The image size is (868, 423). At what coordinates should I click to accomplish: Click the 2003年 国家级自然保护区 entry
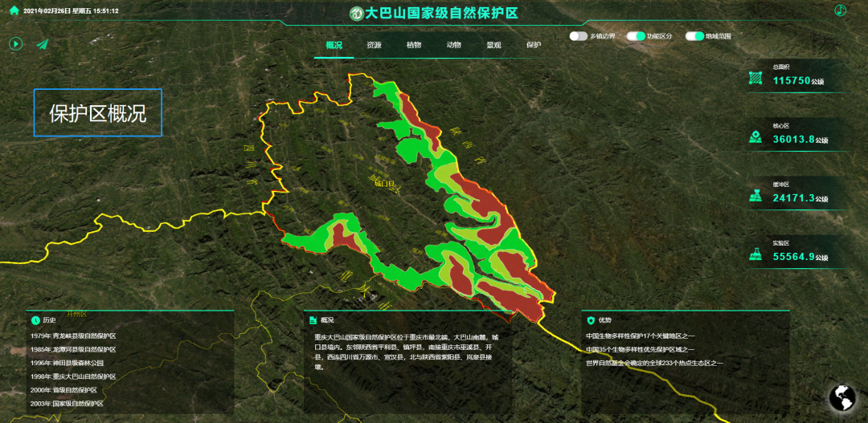pyautogui.click(x=67, y=404)
